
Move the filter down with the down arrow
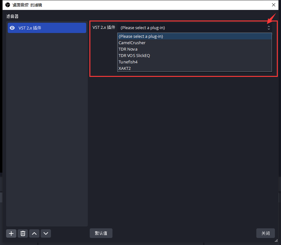point(46,233)
